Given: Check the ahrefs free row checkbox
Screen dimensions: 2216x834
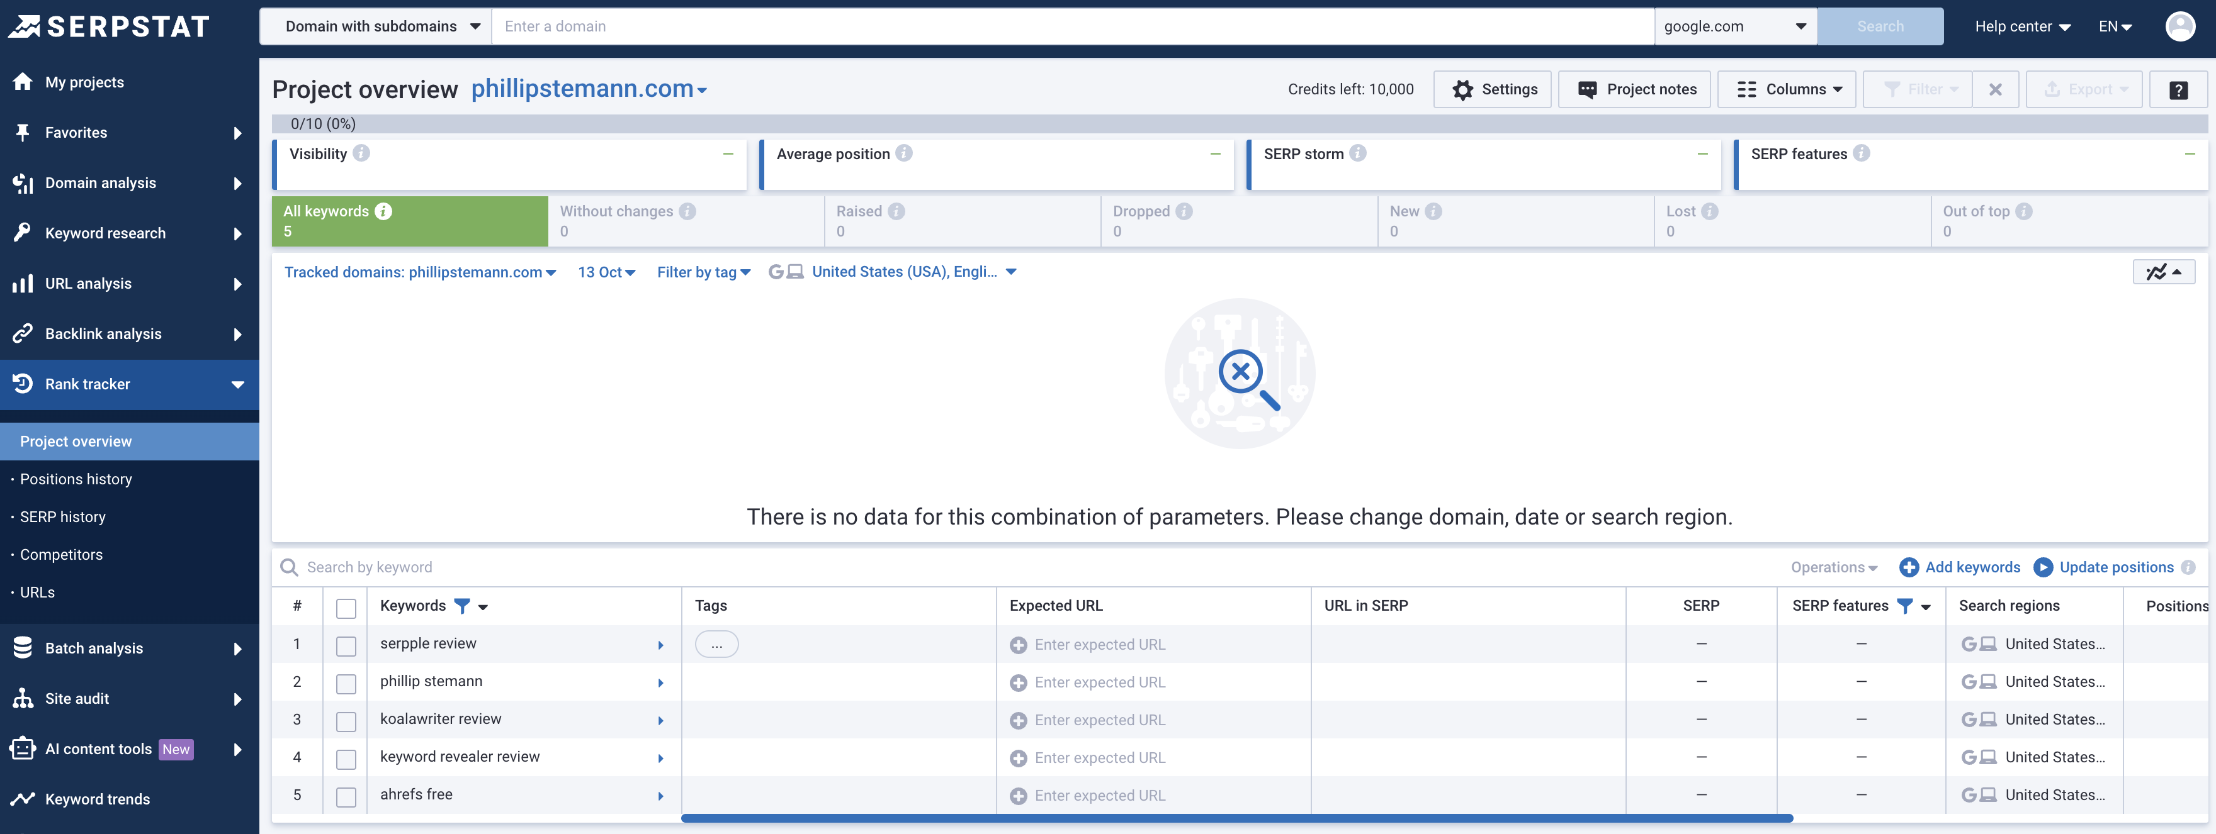Looking at the screenshot, I should 346,797.
